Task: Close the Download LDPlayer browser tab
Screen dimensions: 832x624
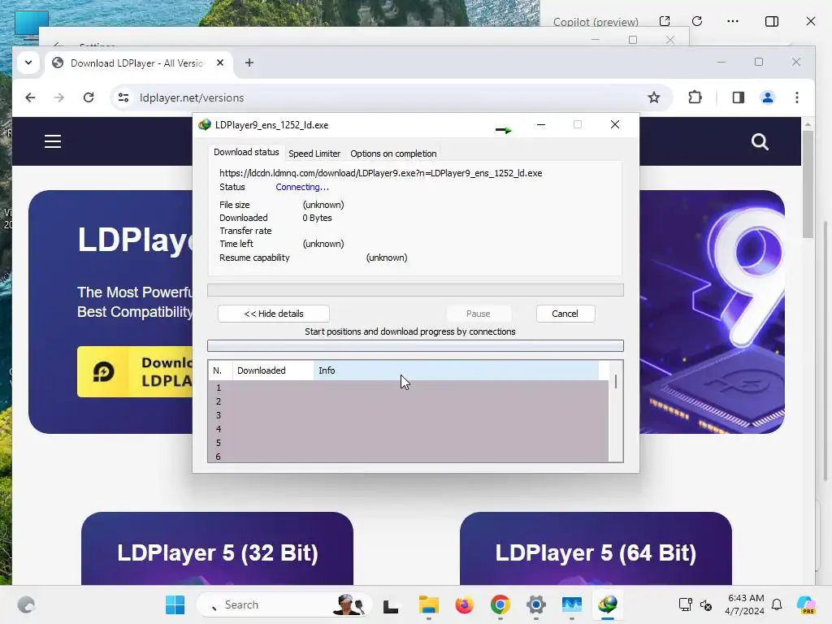Action: (220, 63)
